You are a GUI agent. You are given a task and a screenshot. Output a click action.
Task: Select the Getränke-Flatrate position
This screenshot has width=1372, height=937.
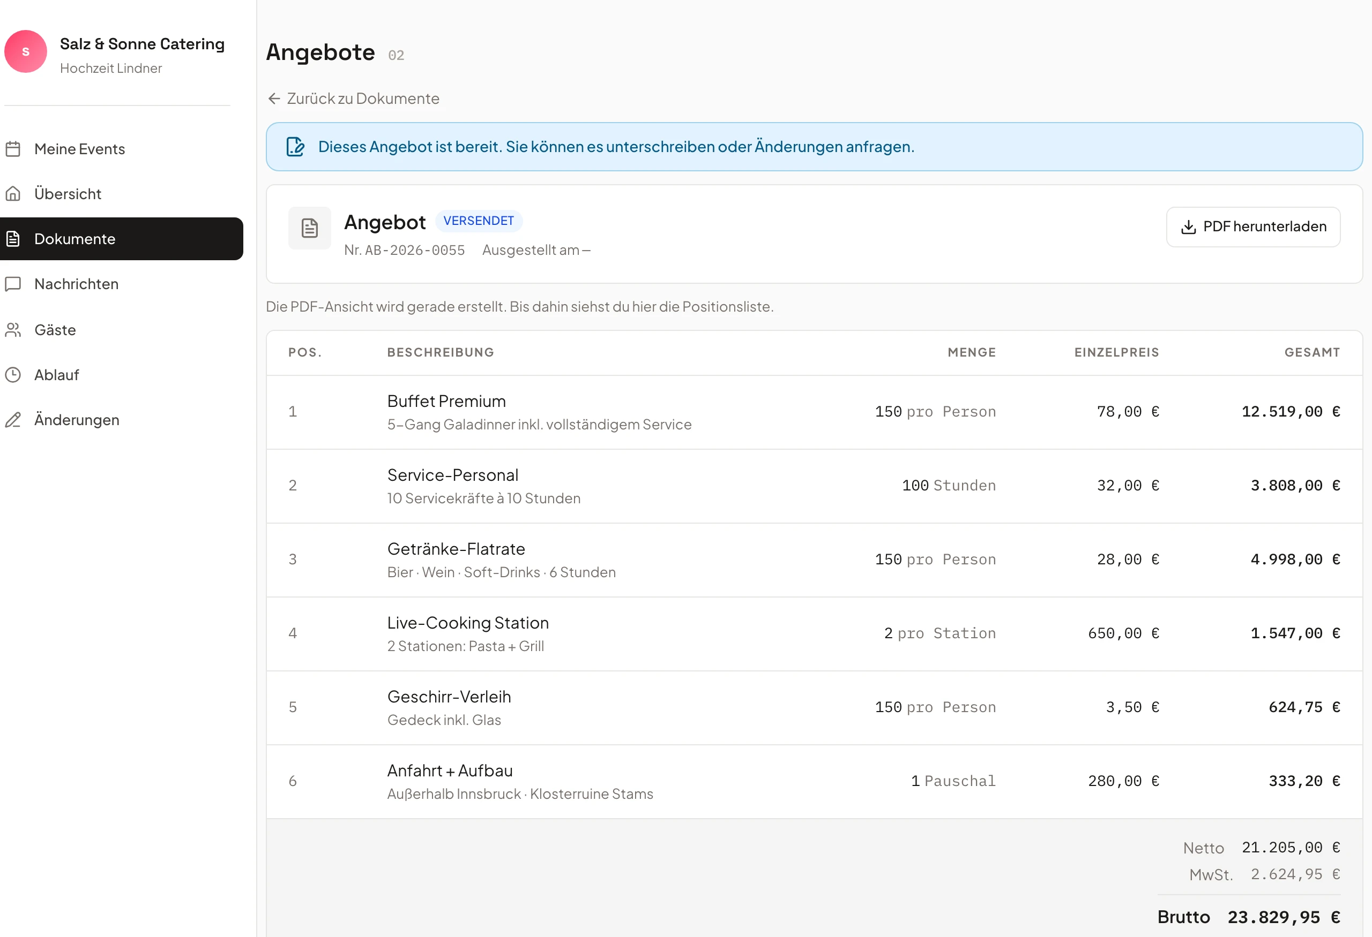tap(814, 560)
